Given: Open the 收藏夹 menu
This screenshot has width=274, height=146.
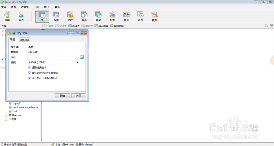Looking at the screenshot, I should (x=25, y=7).
